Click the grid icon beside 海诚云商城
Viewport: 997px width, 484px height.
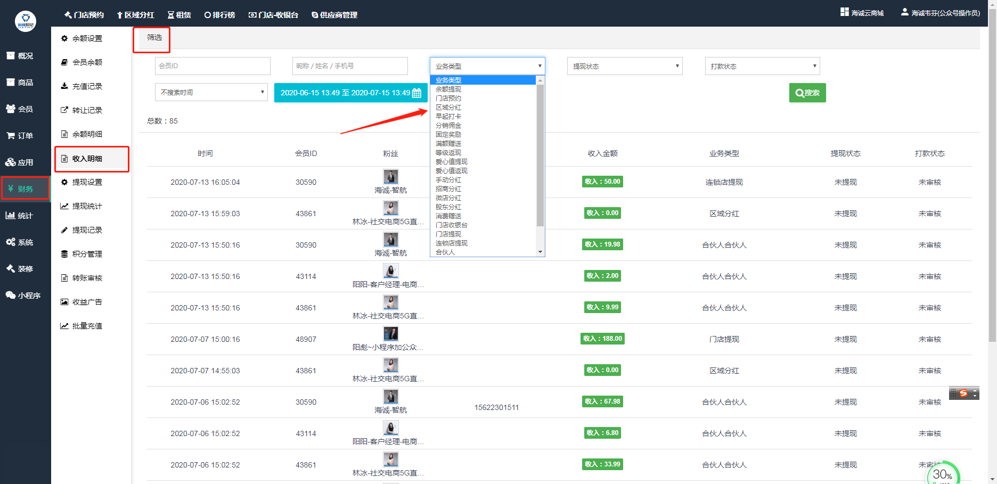(x=845, y=12)
